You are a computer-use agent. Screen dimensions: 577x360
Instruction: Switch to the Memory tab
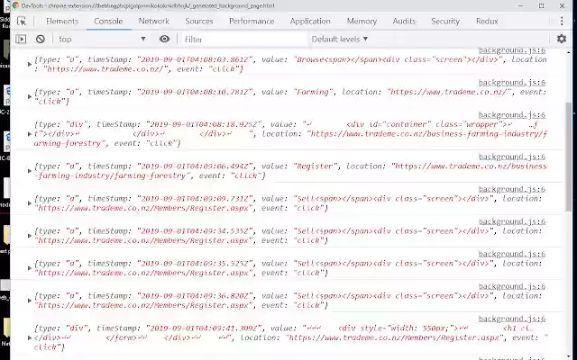click(x=362, y=22)
